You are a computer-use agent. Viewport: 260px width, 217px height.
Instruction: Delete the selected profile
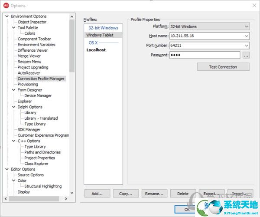183,194
